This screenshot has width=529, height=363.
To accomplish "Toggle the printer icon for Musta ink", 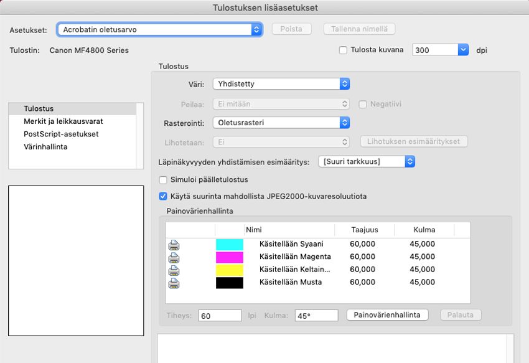I will point(174,283).
